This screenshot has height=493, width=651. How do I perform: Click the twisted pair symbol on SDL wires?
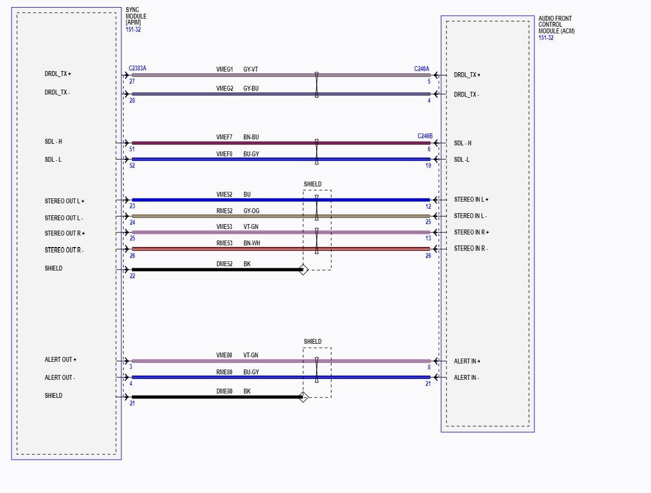316,151
